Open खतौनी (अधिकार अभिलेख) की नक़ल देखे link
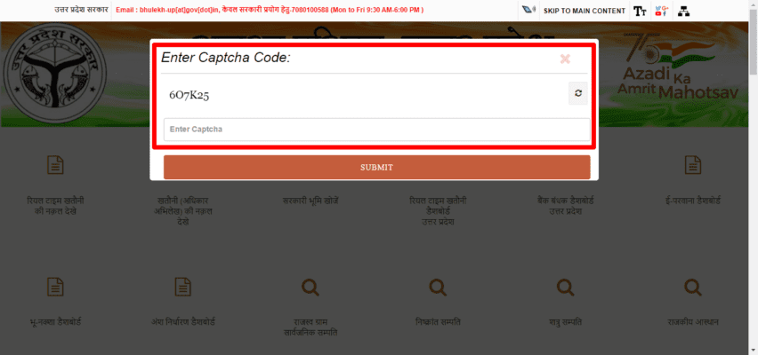 (182, 211)
